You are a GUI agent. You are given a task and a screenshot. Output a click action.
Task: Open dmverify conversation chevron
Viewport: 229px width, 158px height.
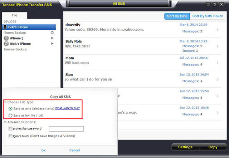pos(218,30)
